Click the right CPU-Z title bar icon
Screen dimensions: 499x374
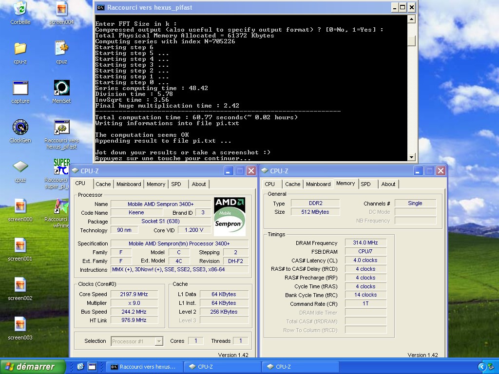[x=265, y=170]
